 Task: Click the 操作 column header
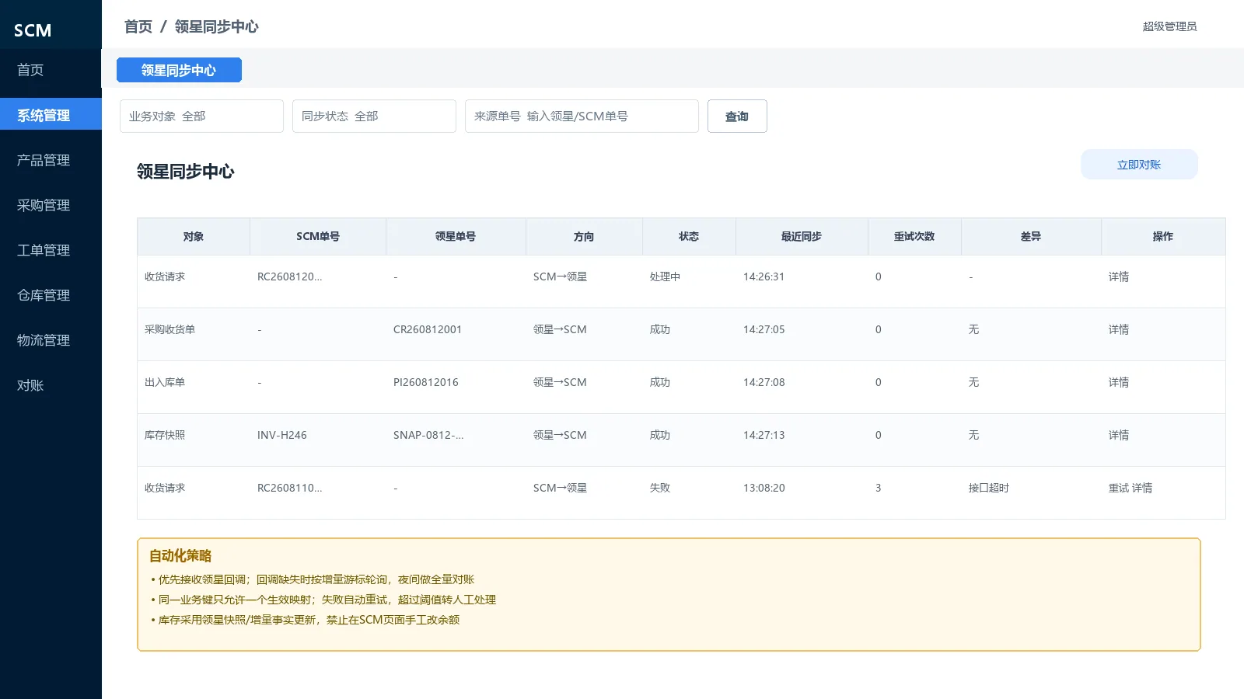coord(1163,236)
